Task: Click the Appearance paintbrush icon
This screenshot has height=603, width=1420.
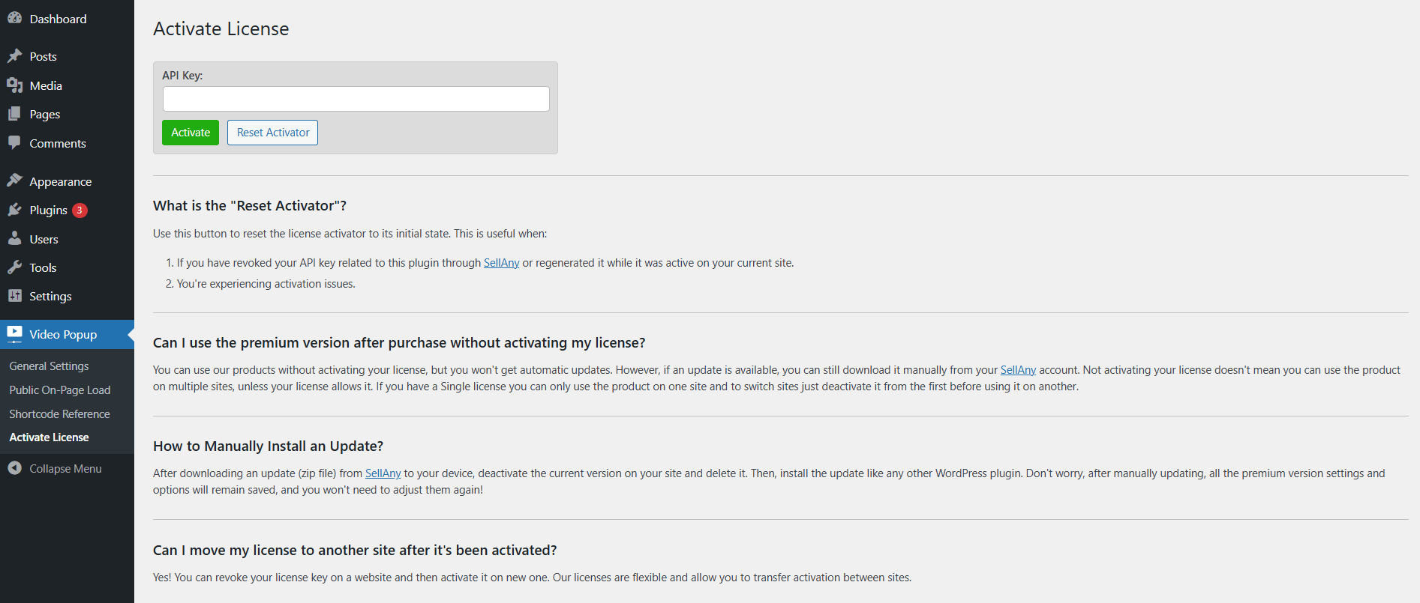Action: tap(14, 181)
